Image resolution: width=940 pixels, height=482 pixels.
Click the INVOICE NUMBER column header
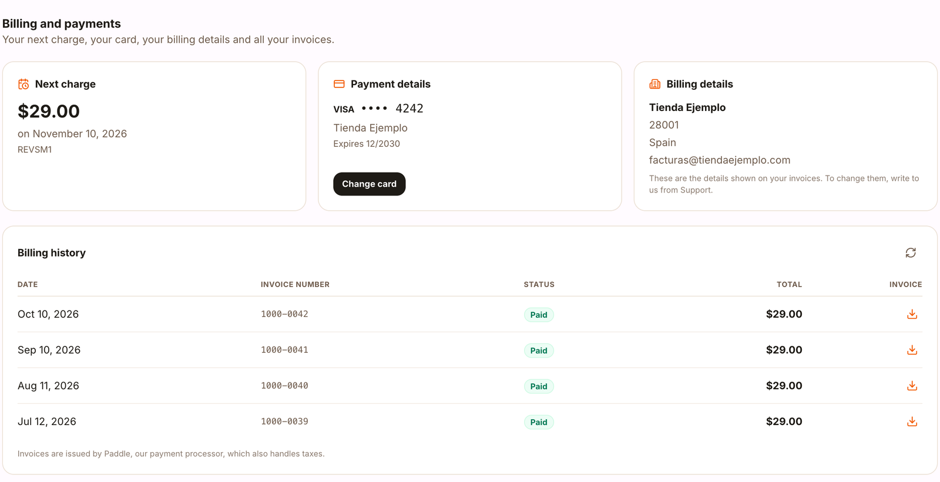295,284
